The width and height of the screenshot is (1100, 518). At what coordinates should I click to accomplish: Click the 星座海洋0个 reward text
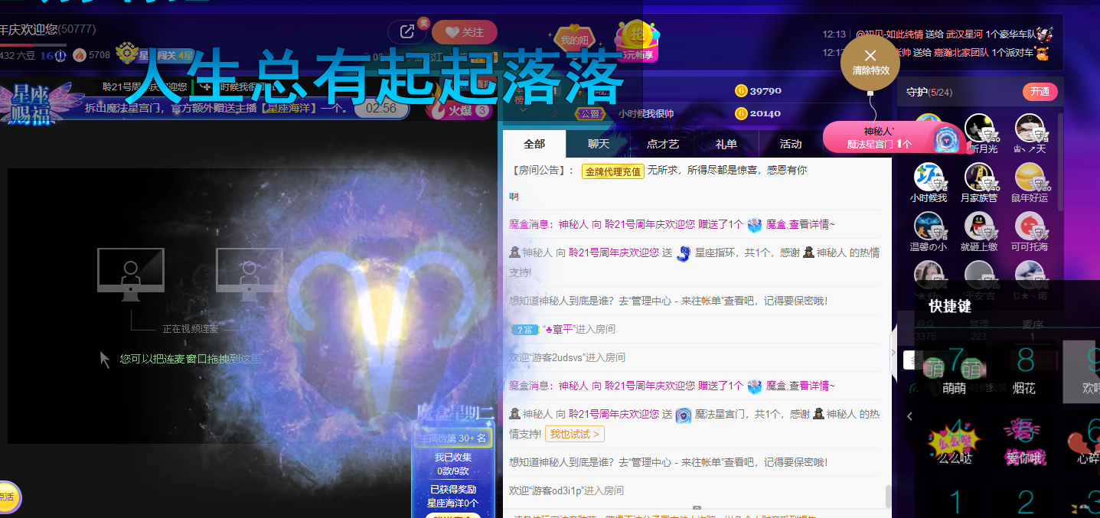pyautogui.click(x=452, y=503)
